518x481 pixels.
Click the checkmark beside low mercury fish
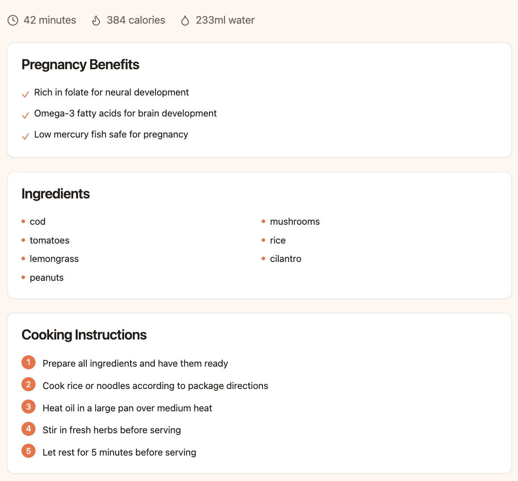25,137
